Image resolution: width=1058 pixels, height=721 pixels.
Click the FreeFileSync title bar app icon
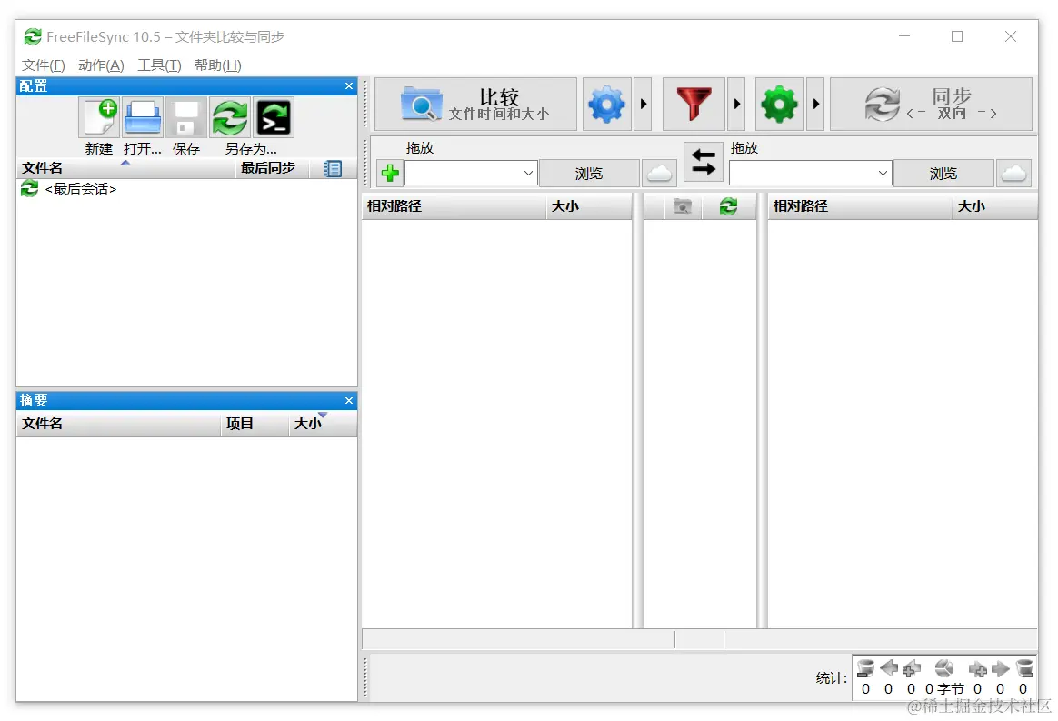[33, 36]
